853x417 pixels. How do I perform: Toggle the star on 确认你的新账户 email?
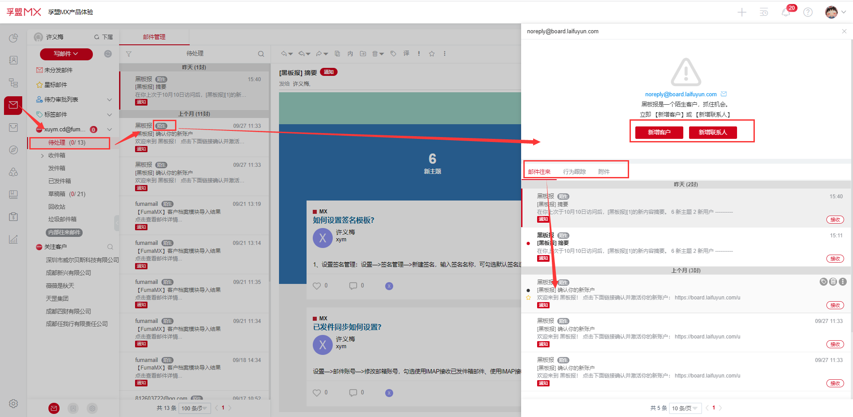[x=528, y=298]
